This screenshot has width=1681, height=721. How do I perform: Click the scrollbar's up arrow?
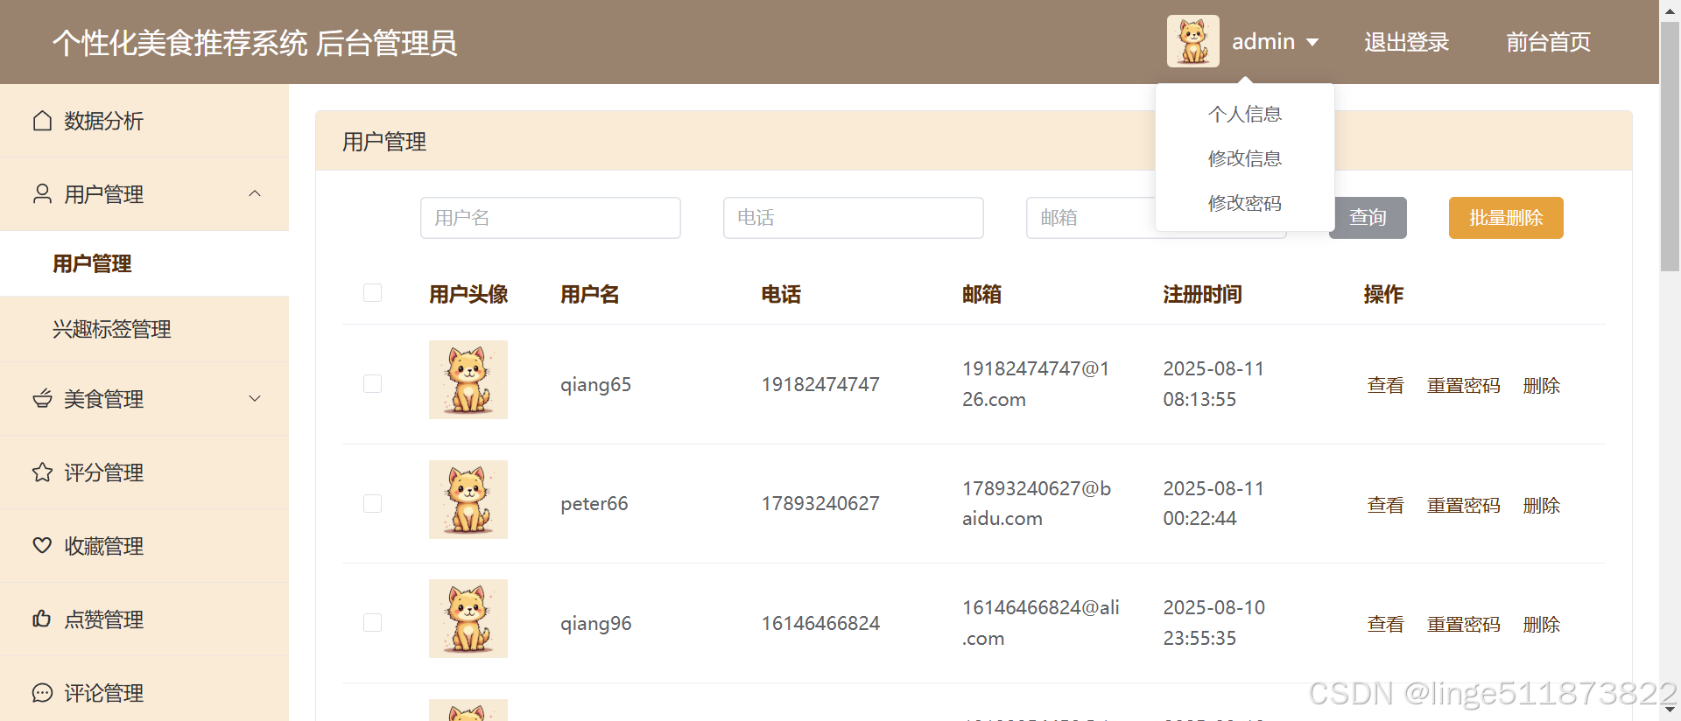point(1670,10)
